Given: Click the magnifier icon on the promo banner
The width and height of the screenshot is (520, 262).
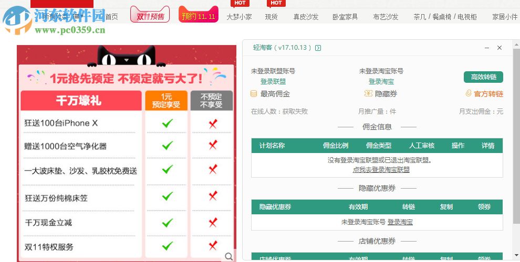Looking at the screenshot, I should coord(229,256).
